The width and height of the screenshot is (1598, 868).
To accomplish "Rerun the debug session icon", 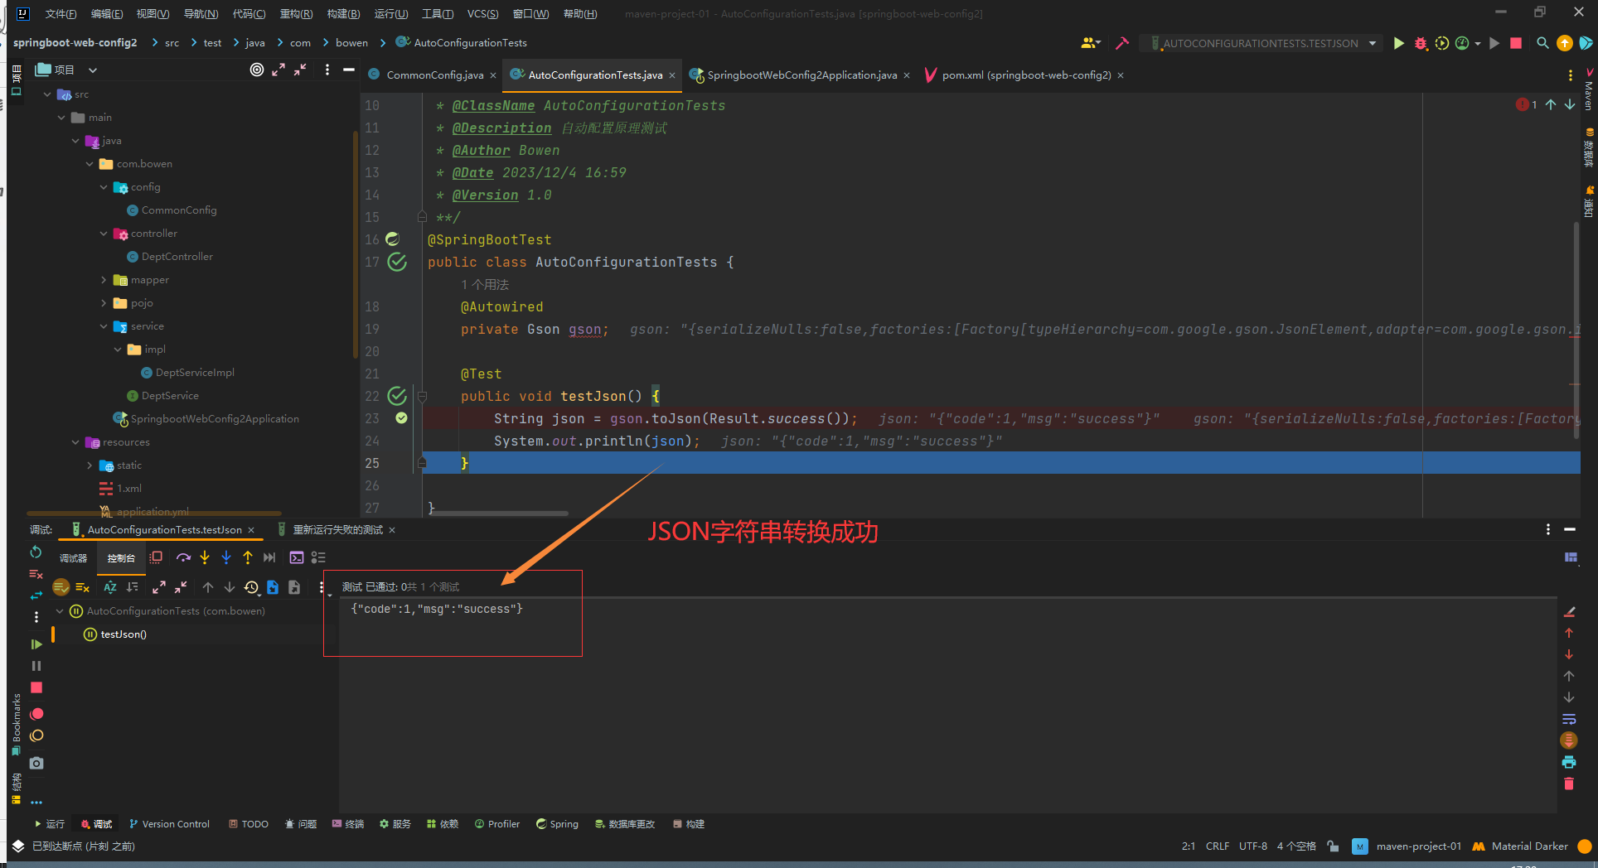I will [36, 552].
